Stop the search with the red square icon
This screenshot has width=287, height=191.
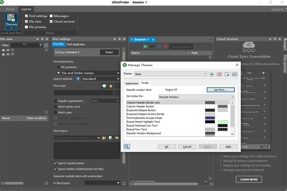pos(165,47)
